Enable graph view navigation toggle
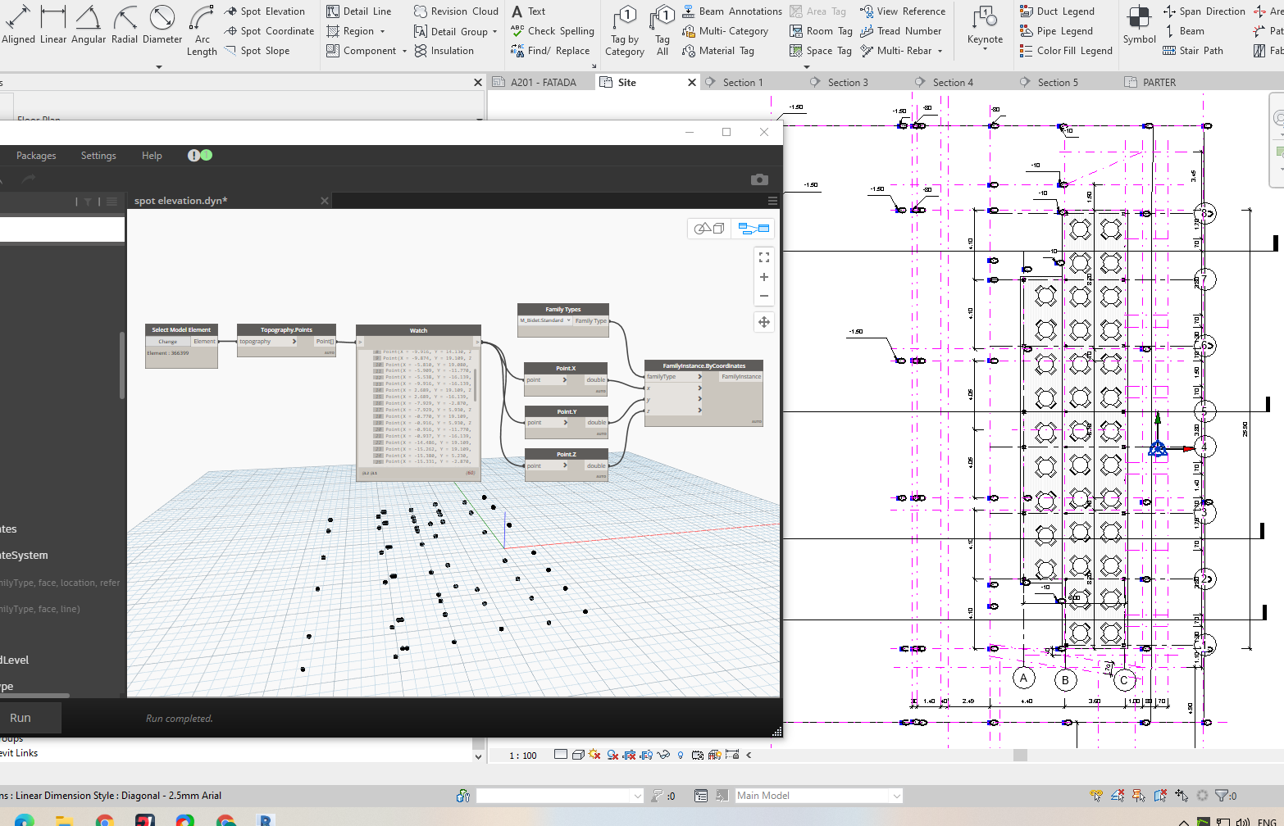Image resolution: width=1284 pixels, height=826 pixels. (754, 229)
